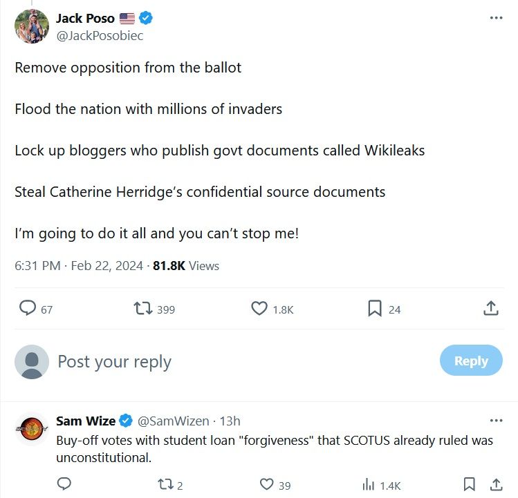Like the main post with 1.8K likes
The image size is (518, 498).
click(259, 309)
